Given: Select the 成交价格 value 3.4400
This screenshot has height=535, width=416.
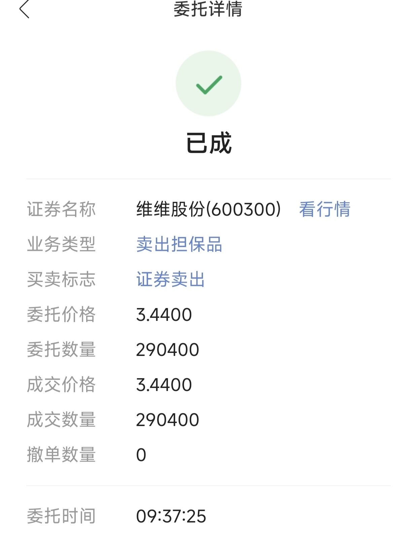Looking at the screenshot, I should click(x=164, y=385).
